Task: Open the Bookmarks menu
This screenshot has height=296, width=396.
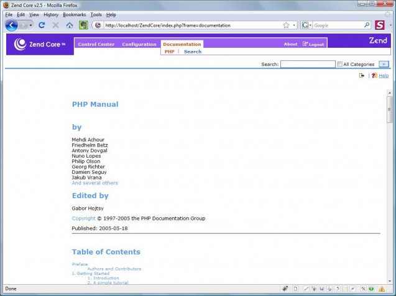Action: click(74, 15)
